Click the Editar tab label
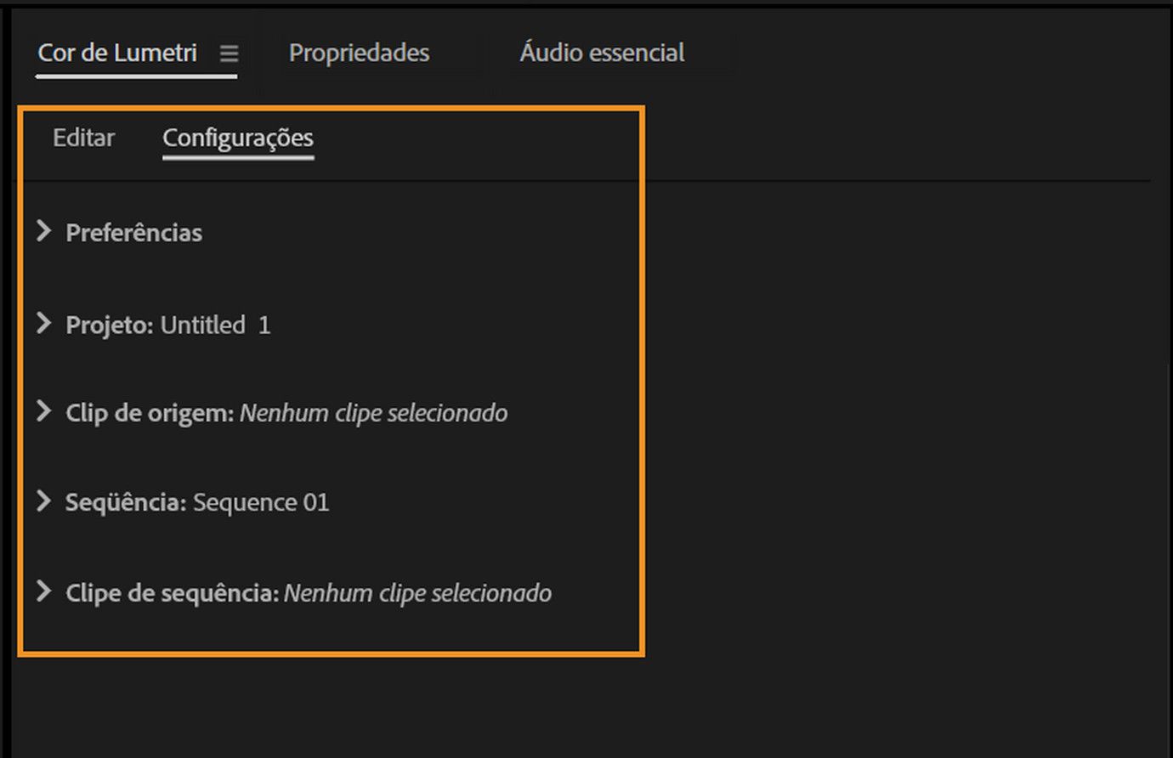This screenshot has height=758, width=1173. click(x=83, y=137)
